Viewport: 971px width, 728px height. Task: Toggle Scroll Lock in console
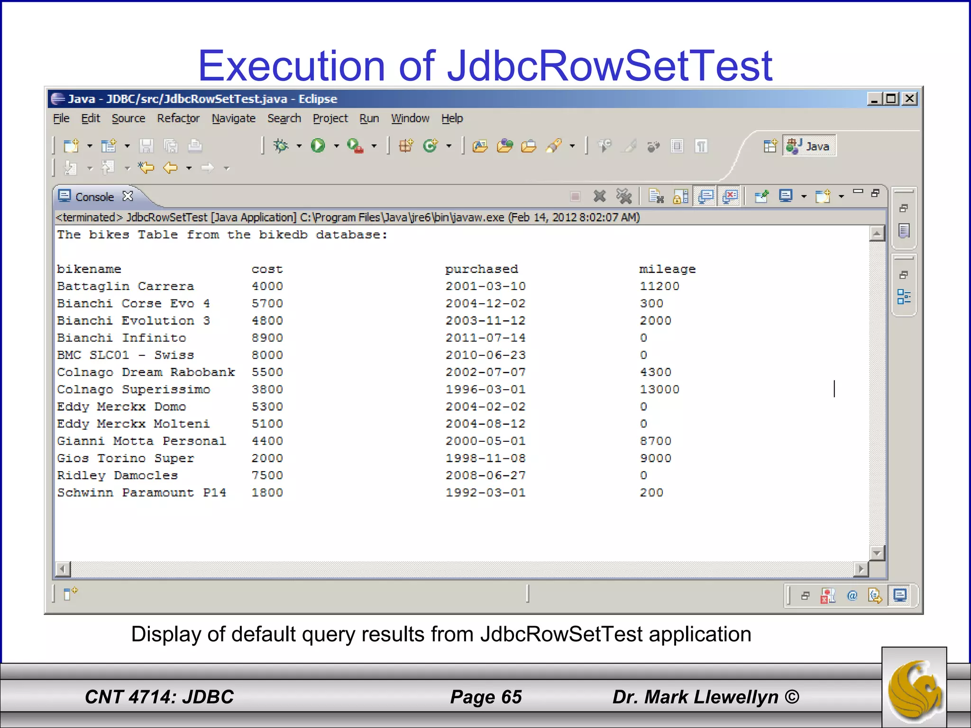pyautogui.click(x=681, y=196)
